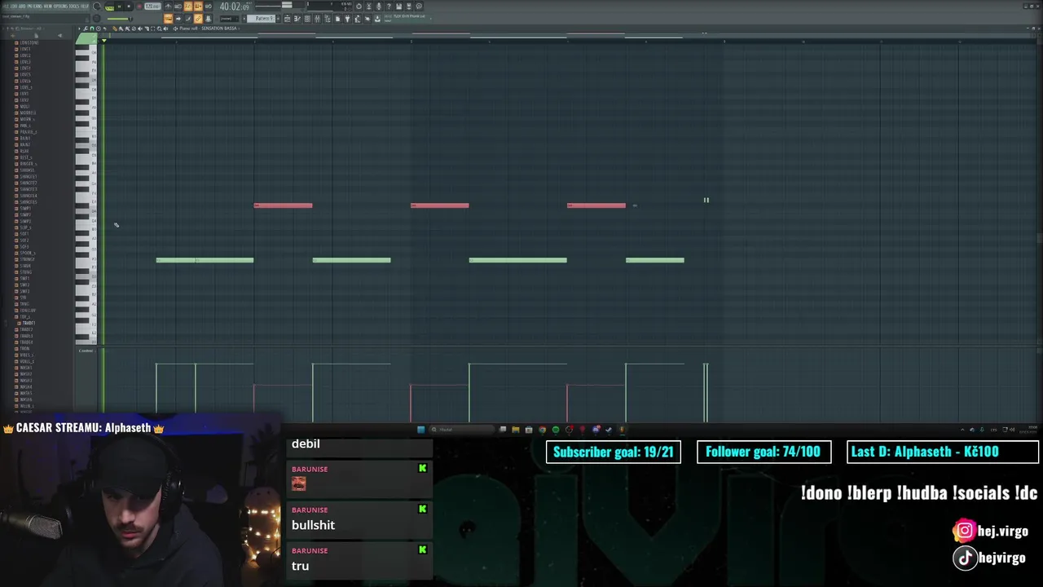This screenshot has width=1043, height=587.
Task: Open Spotify from the Windows taskbar
Action: (556, 430)
